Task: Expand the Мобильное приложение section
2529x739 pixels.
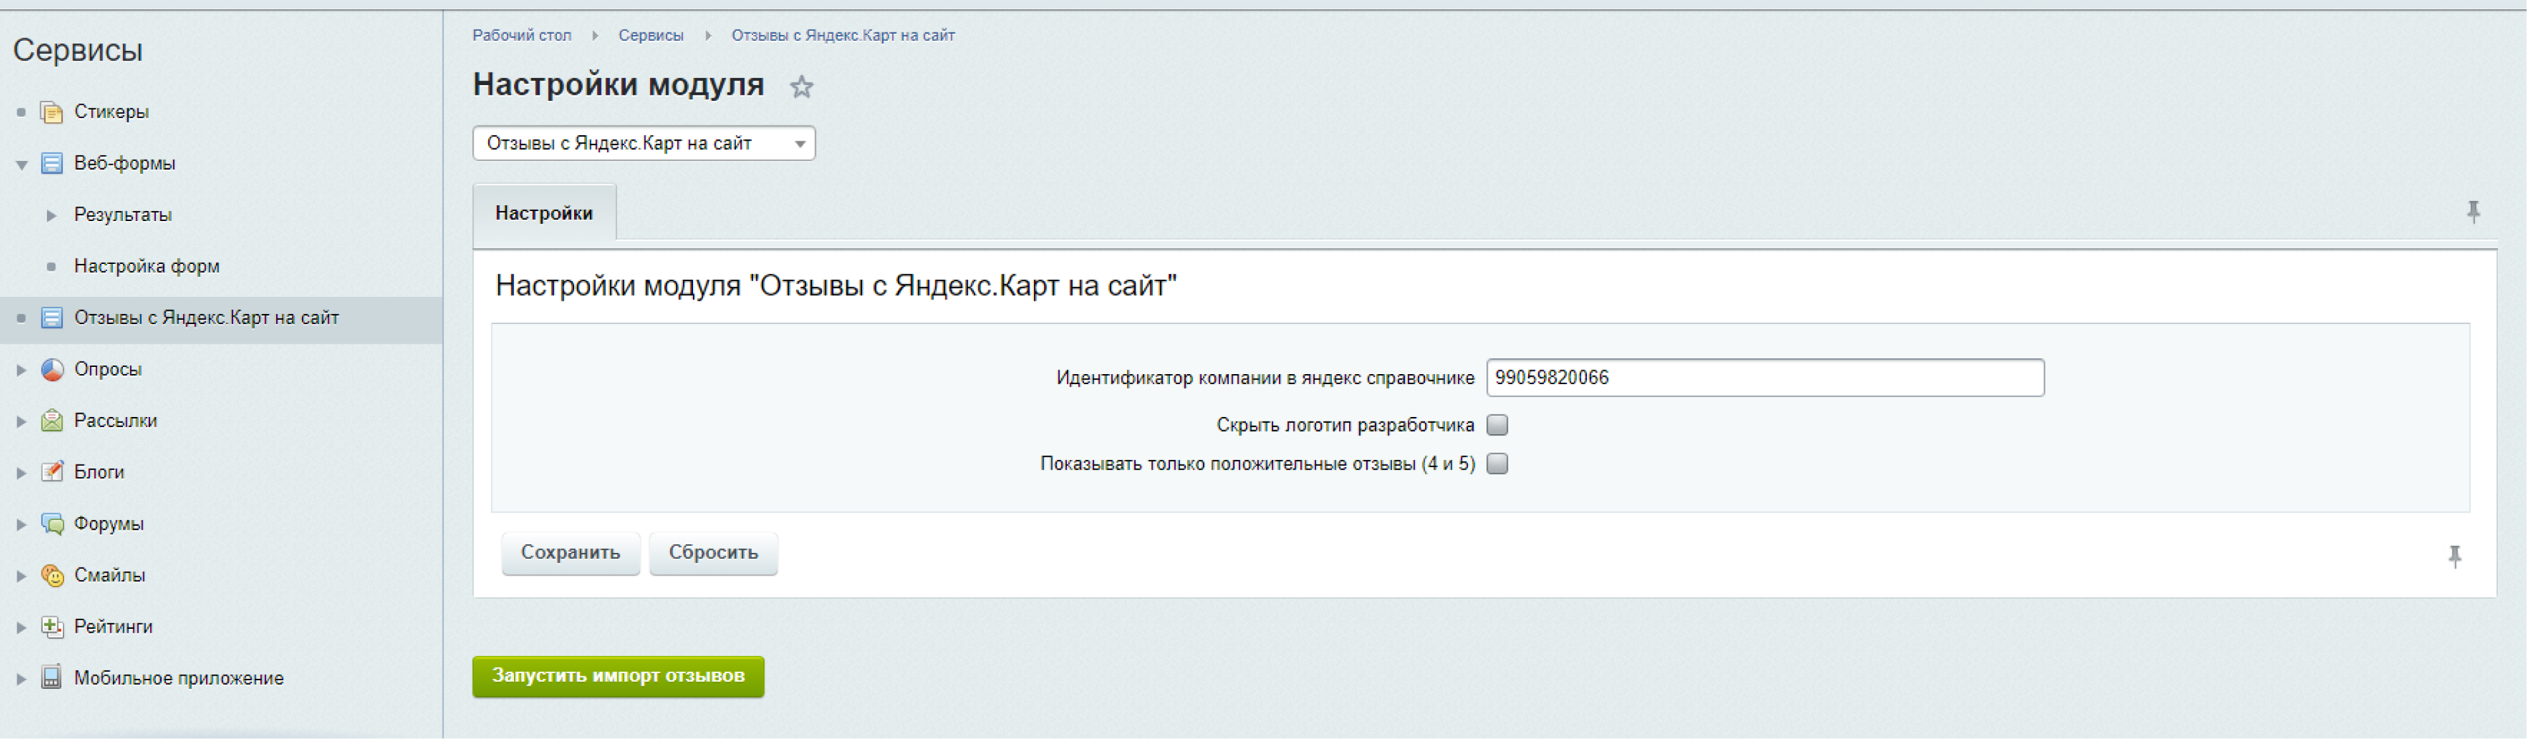Action: coord(22,678)
